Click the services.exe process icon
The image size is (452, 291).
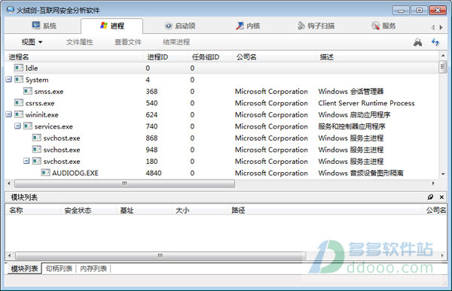(28, 126)
